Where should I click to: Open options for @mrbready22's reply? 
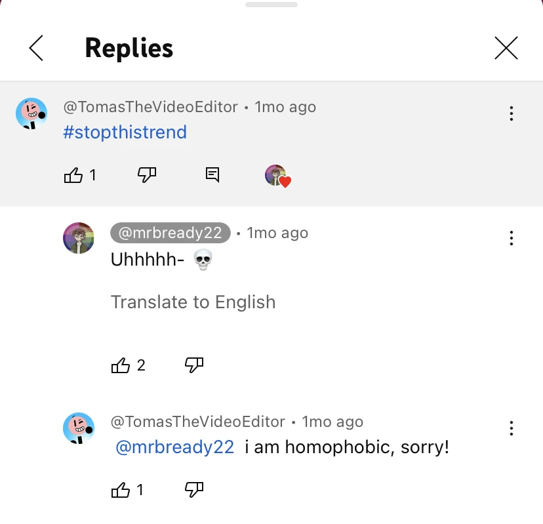(511, 238)
